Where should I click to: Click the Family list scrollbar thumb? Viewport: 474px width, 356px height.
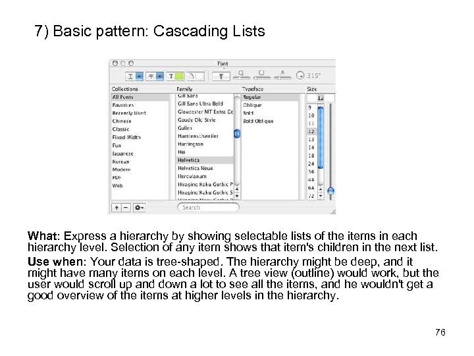[x=237, y=133]
